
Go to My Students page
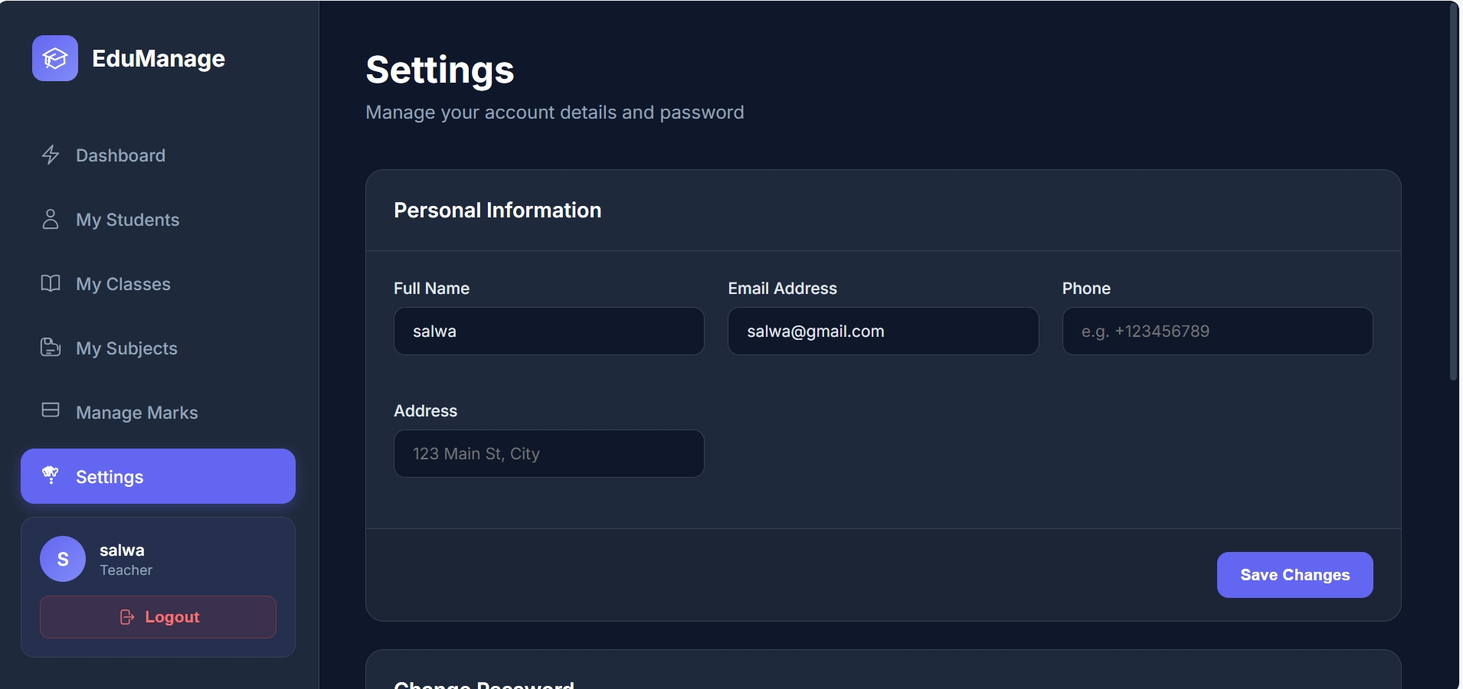pos(127,220)
